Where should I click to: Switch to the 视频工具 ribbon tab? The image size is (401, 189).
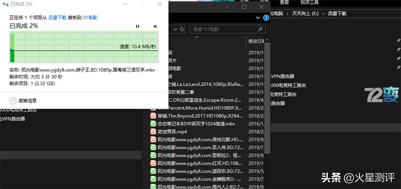(x=309, y=3)
